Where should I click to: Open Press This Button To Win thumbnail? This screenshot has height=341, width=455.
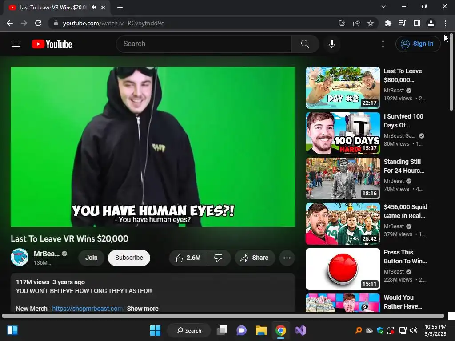(x=343, y=269)
